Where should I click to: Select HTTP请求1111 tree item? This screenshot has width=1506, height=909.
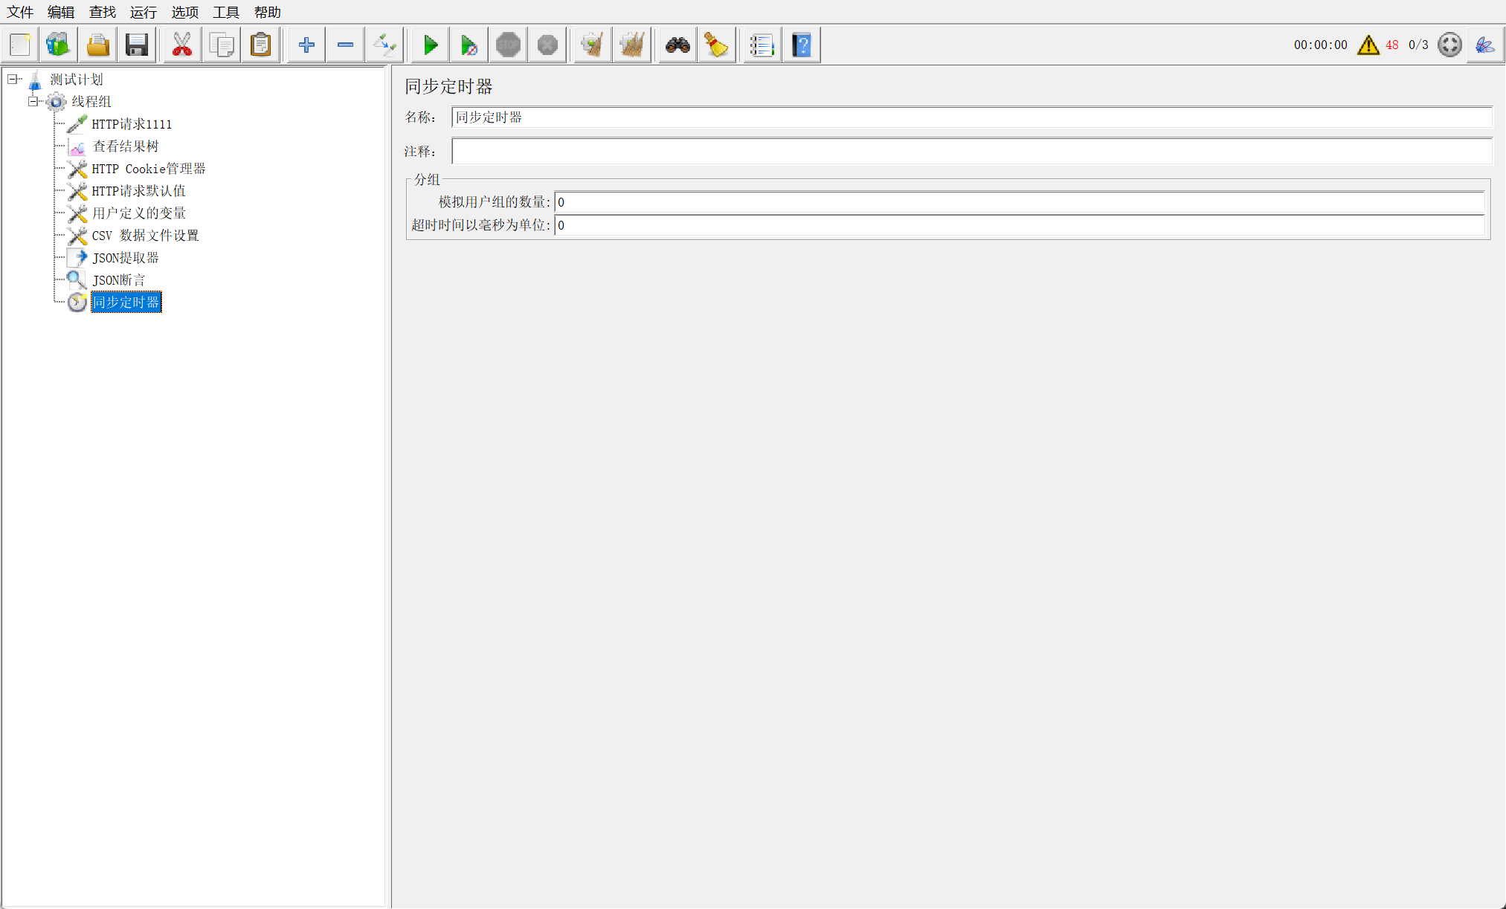pos(132,124)
